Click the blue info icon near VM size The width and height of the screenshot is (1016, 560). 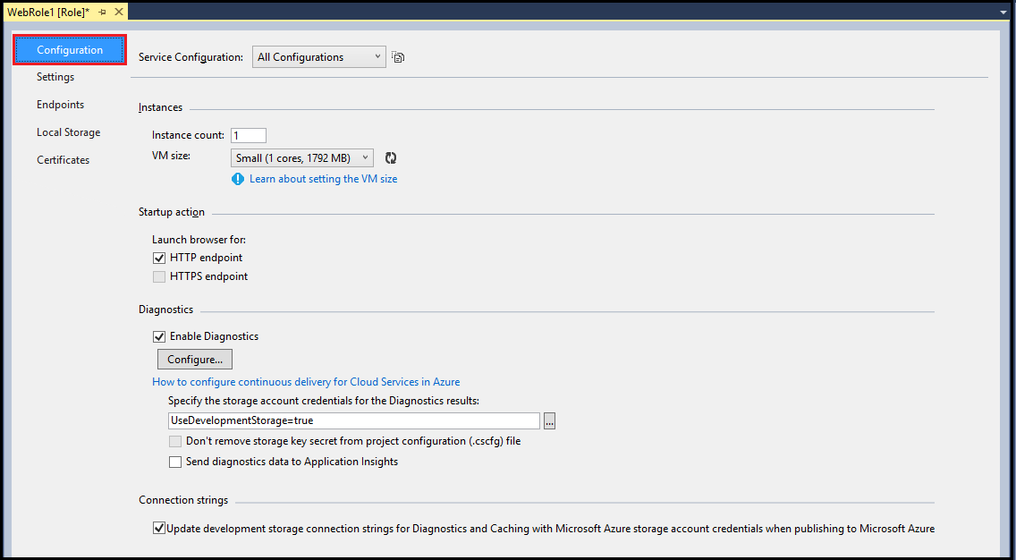(x=237, y=179)
